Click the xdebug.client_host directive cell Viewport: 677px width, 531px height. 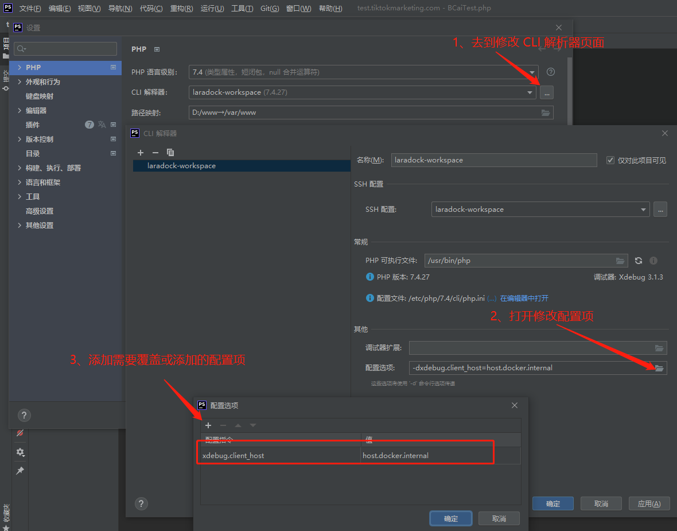[x=280, y=456]
